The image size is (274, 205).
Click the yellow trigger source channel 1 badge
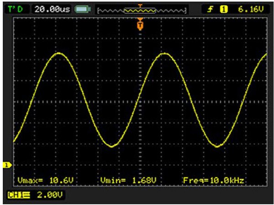[x=224, y=9]
